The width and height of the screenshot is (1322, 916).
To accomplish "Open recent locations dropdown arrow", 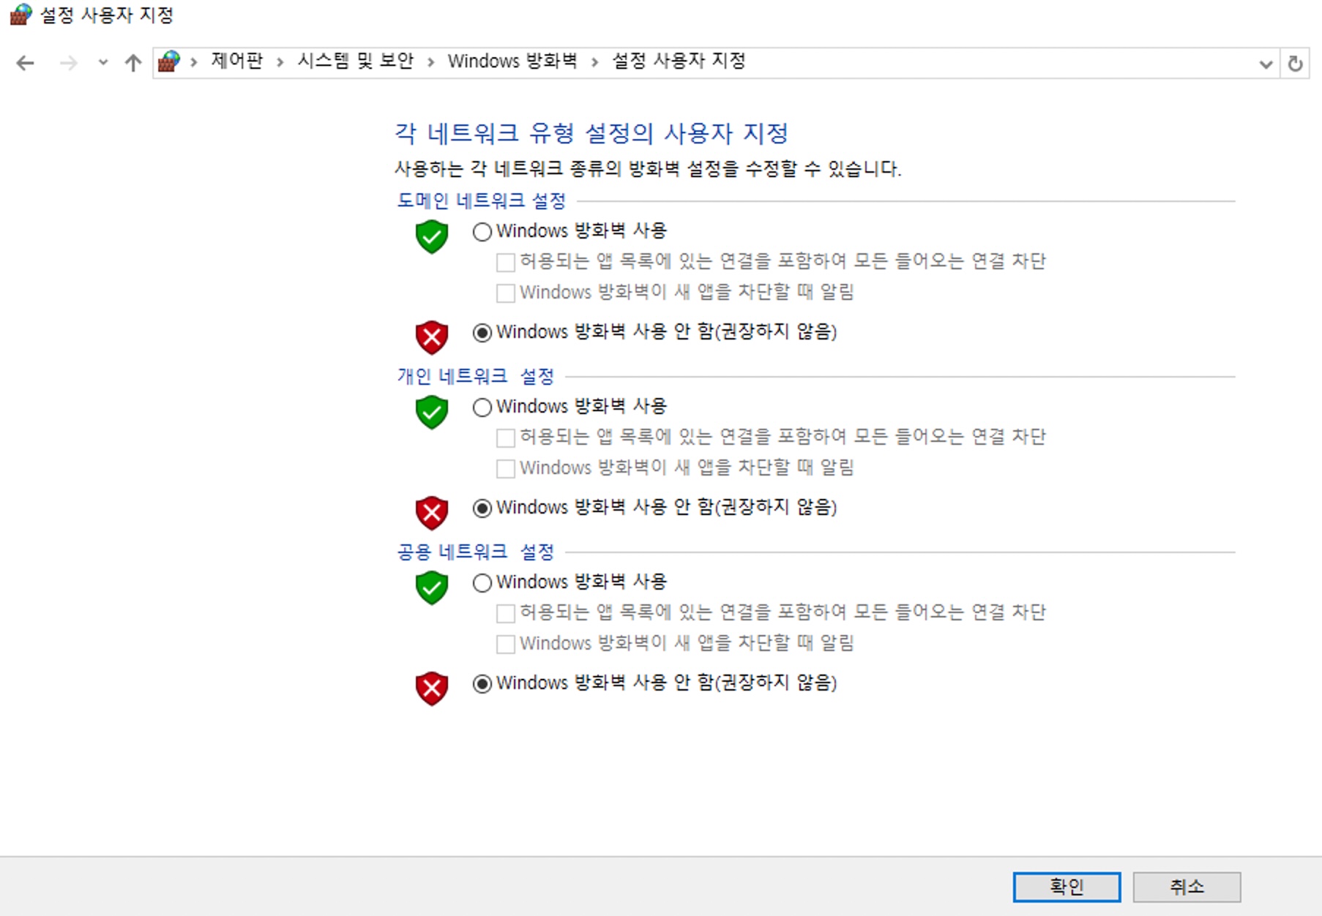I will coord(103,63).
